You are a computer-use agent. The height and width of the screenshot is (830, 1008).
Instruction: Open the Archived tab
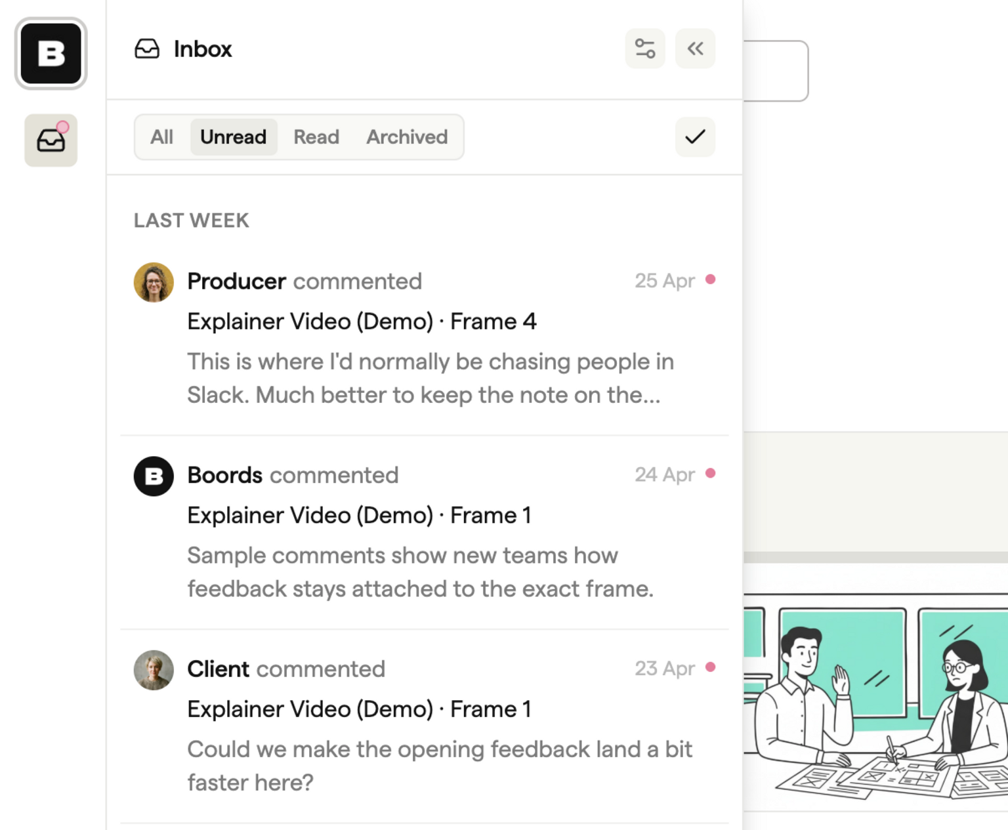pos(407,137)
